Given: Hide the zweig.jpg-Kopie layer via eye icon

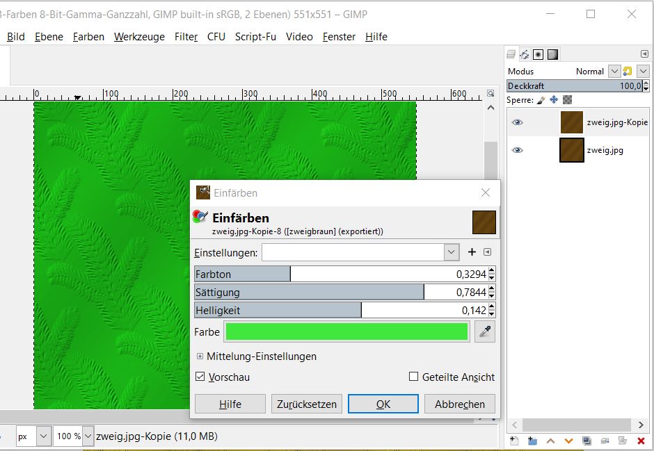Looking at the screenshot, I should pyautogui.click(x=517, y=122).
